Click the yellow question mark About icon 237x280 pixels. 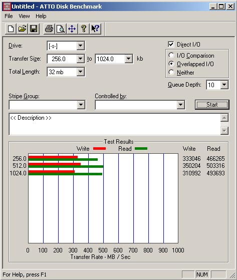click(x=84, y=29)
